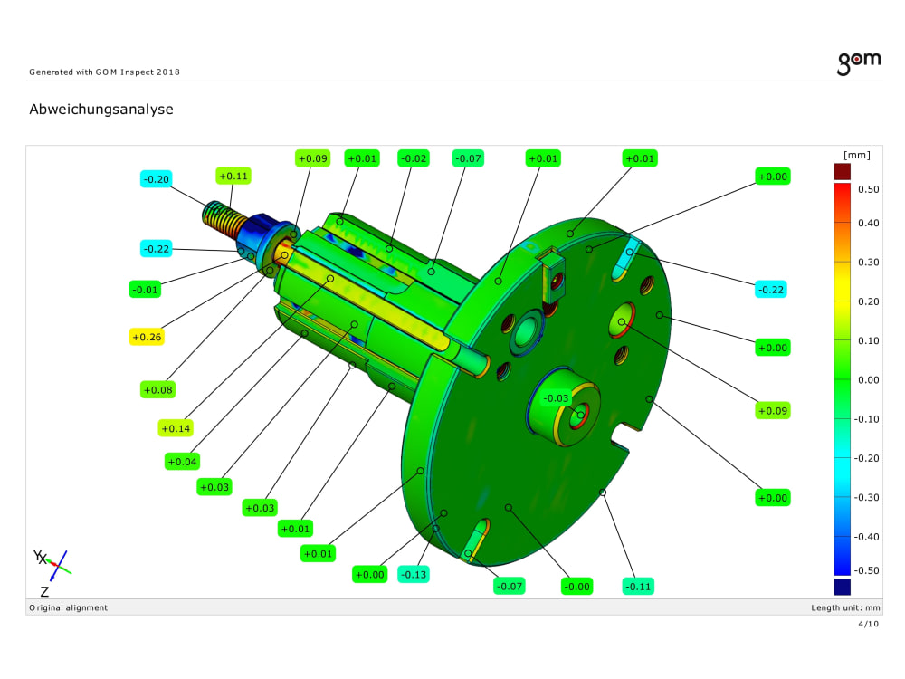Click the '-0.03' label on the center hub
905x679 pixels.
(556, 398)
